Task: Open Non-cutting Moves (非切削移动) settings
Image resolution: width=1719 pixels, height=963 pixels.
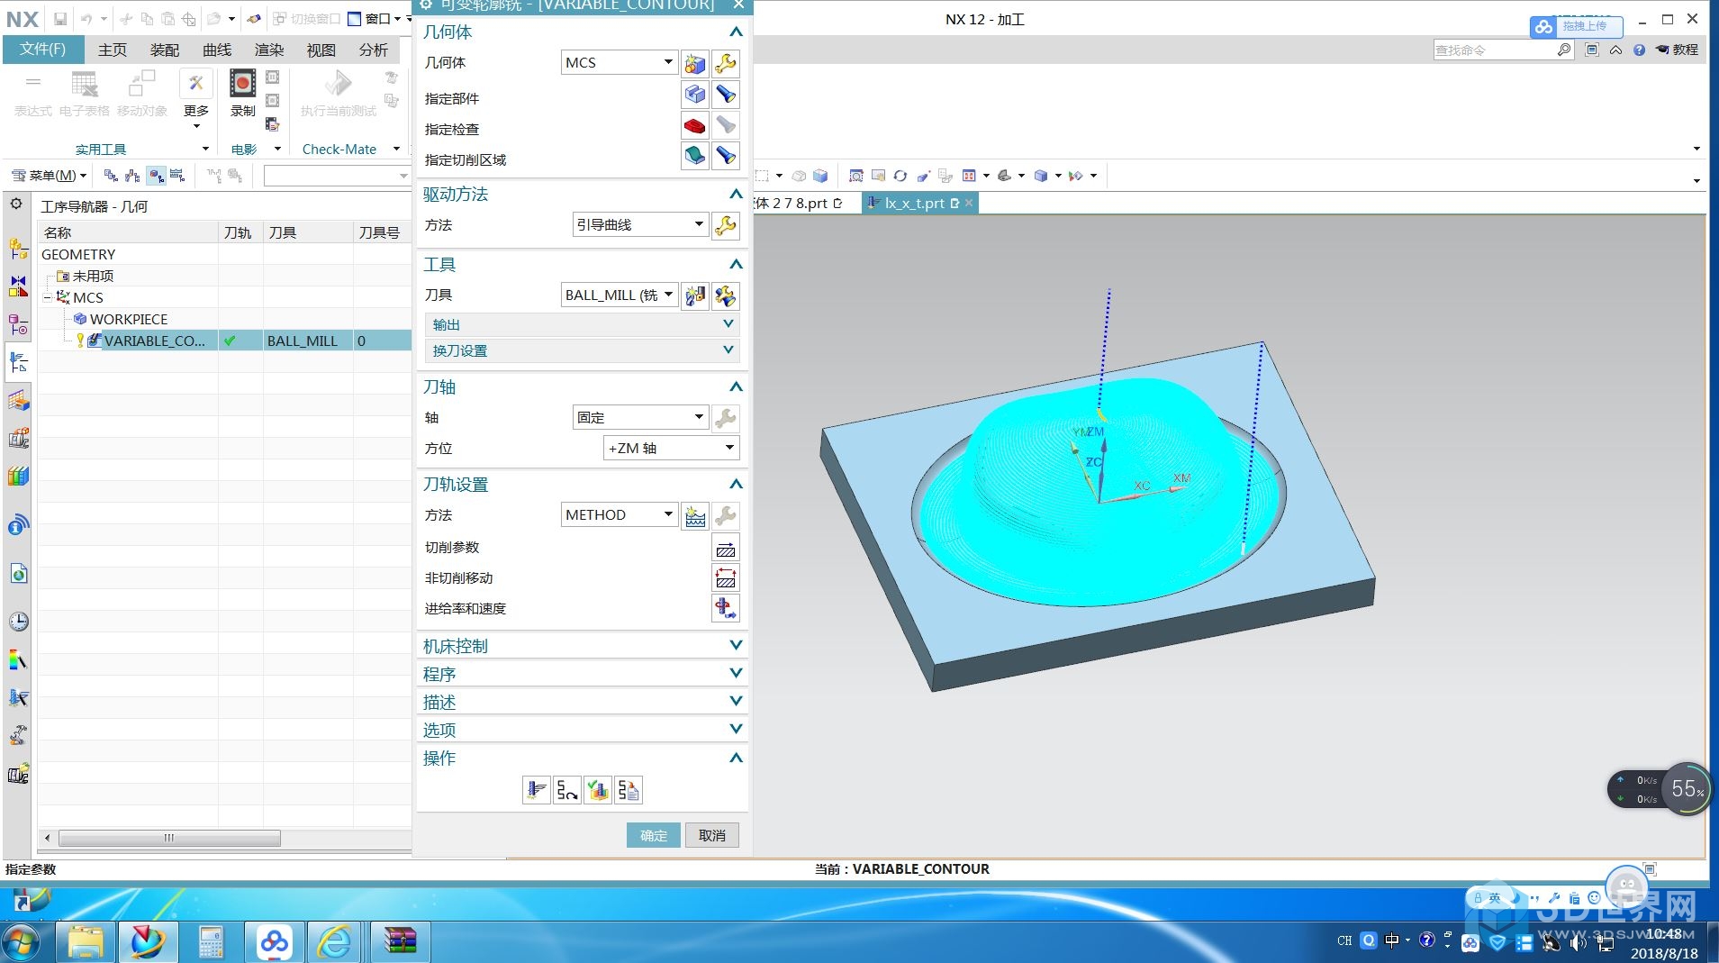Action: (x=725, y=578)
